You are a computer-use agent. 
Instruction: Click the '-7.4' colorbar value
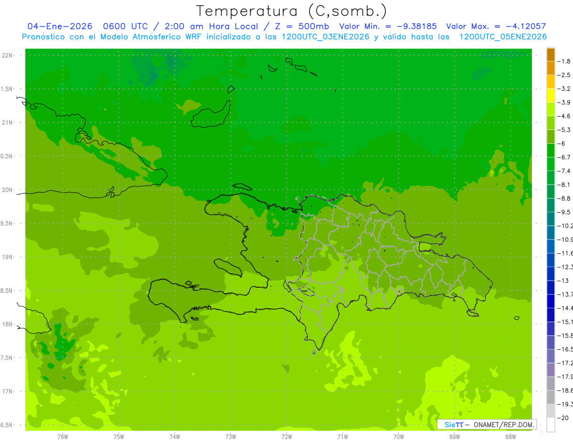[564, 171]
